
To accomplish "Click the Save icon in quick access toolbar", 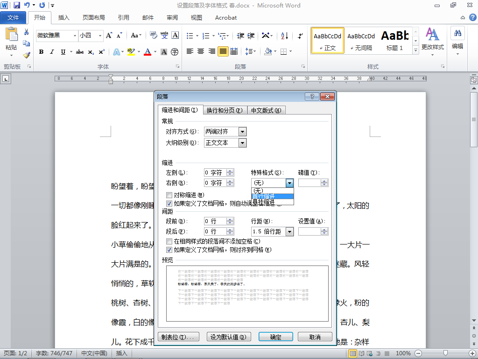I will tap(16, 5).
